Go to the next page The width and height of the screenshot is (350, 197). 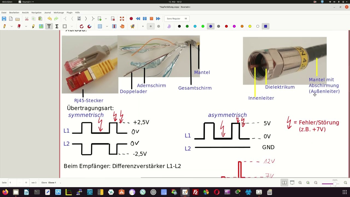coord(86,19)
